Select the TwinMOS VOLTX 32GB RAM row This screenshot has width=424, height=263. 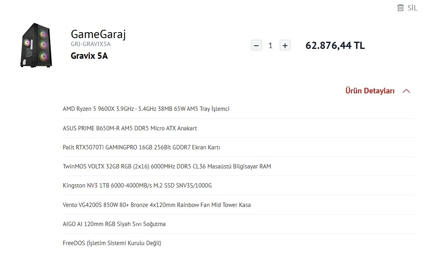pos(239,166)
